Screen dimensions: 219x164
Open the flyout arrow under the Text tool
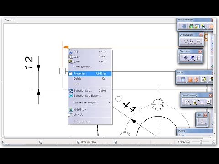tap(188, 44)
